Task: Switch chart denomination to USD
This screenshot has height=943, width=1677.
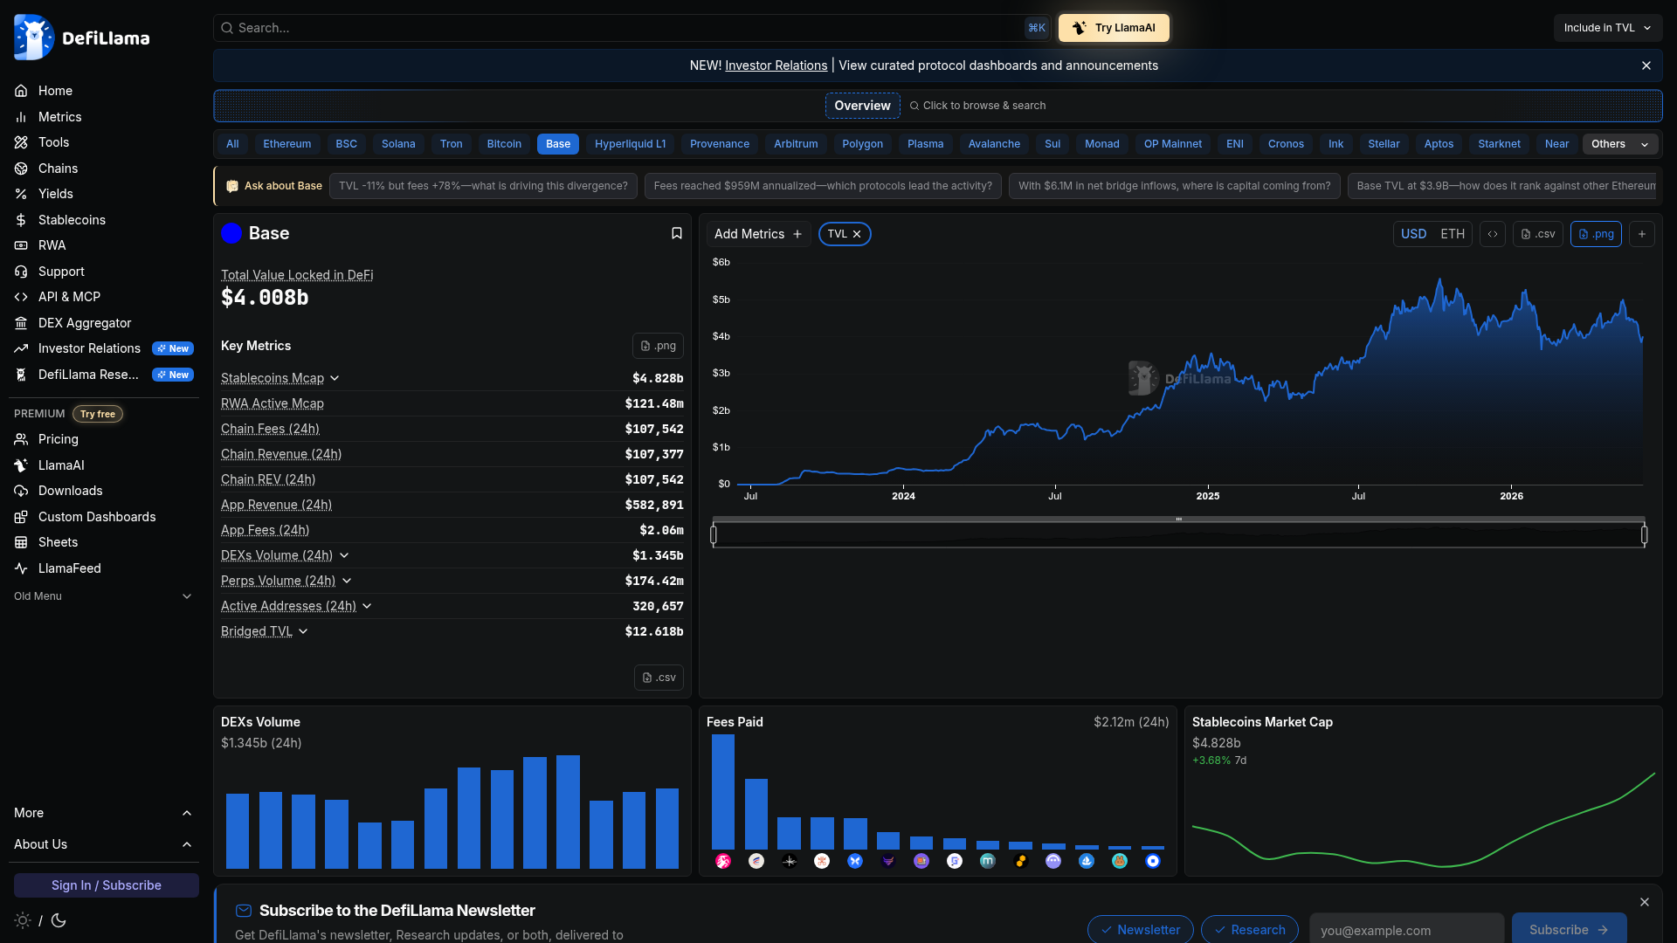Action: click(1413, 234)
